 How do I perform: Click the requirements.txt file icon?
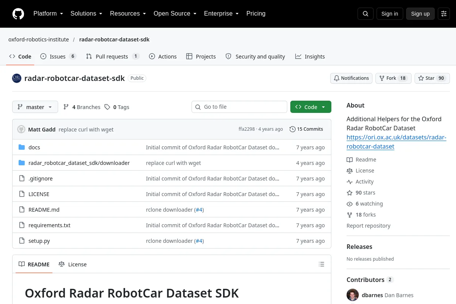tap(22, 225)
